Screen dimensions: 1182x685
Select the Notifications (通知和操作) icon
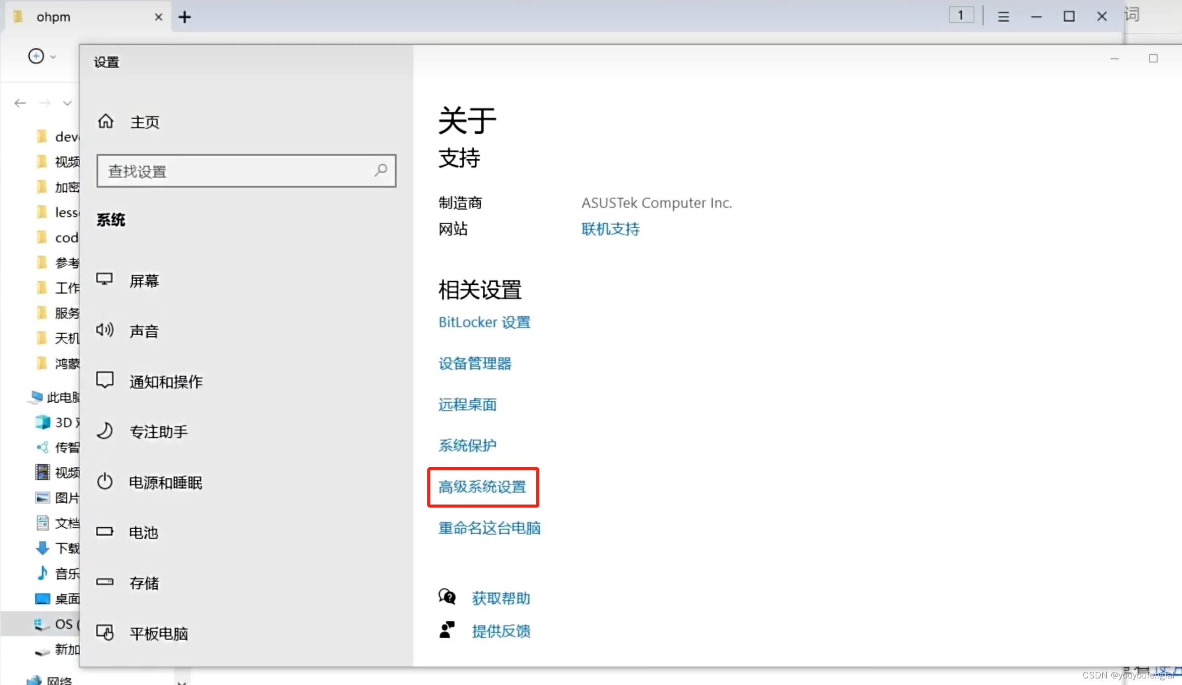105,380
